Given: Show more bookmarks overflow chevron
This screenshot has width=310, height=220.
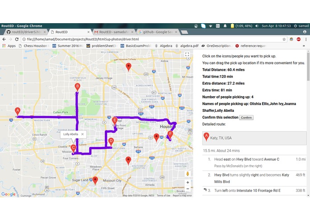Looking at the screenshot, I should [x=304, y=46].
